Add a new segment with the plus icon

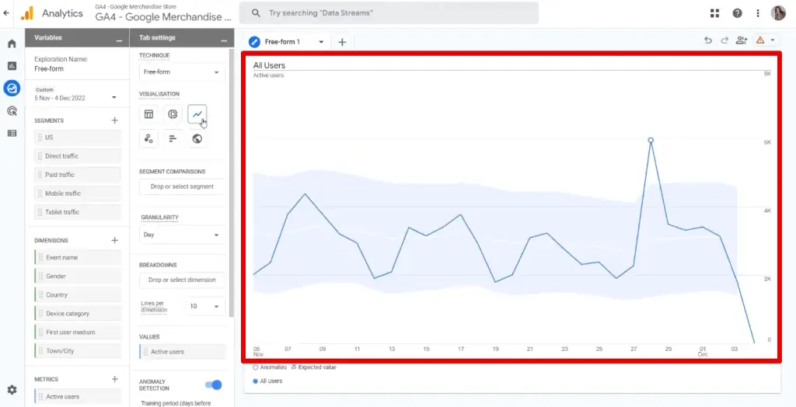coord(115,120)
